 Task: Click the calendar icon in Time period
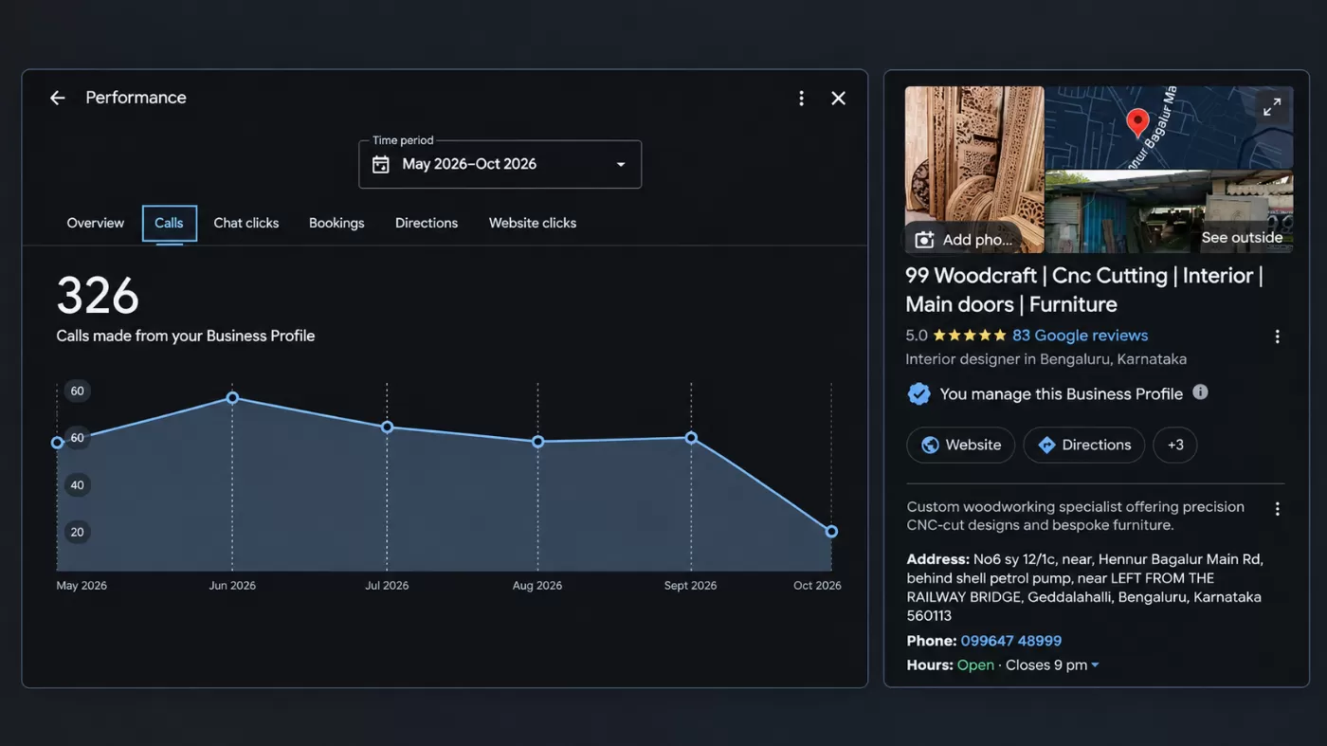point(381,164)
